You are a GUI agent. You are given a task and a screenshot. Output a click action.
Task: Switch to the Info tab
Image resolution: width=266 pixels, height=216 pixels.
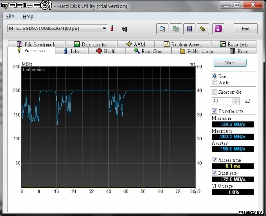[x=71, y=51]
